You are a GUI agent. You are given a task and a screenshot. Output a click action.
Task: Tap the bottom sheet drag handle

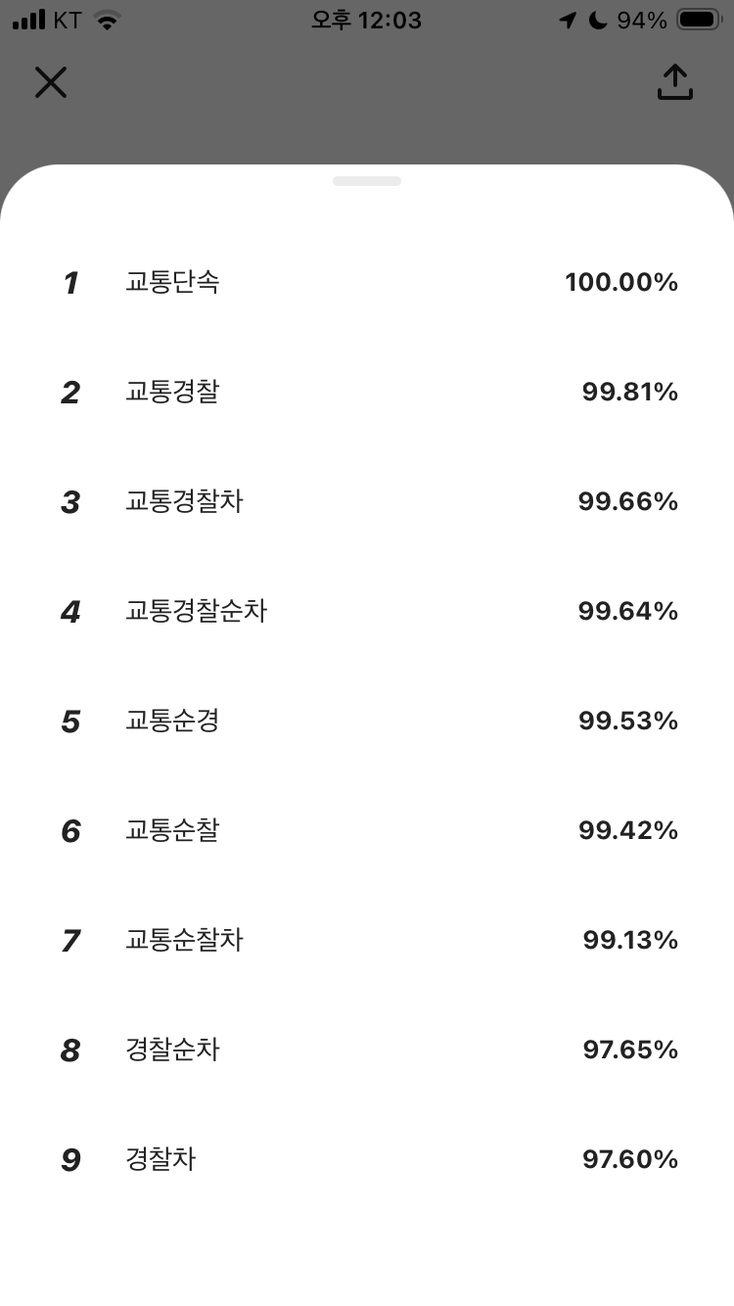367,181
